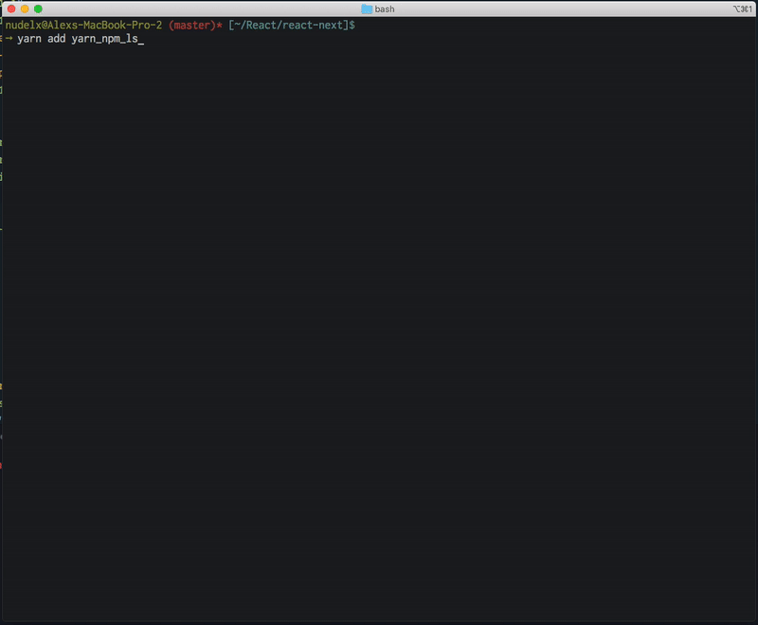Zoom the terminal window with green button
The image size is (758, 625).
click(x=38, y=8)
